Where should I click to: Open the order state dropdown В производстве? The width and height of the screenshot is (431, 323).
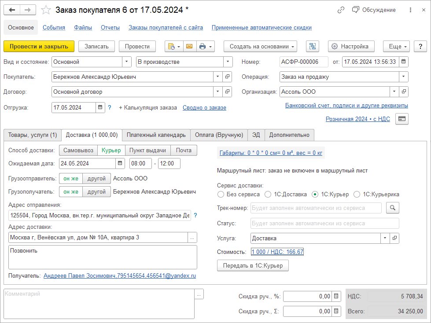[x=228, y=62]
